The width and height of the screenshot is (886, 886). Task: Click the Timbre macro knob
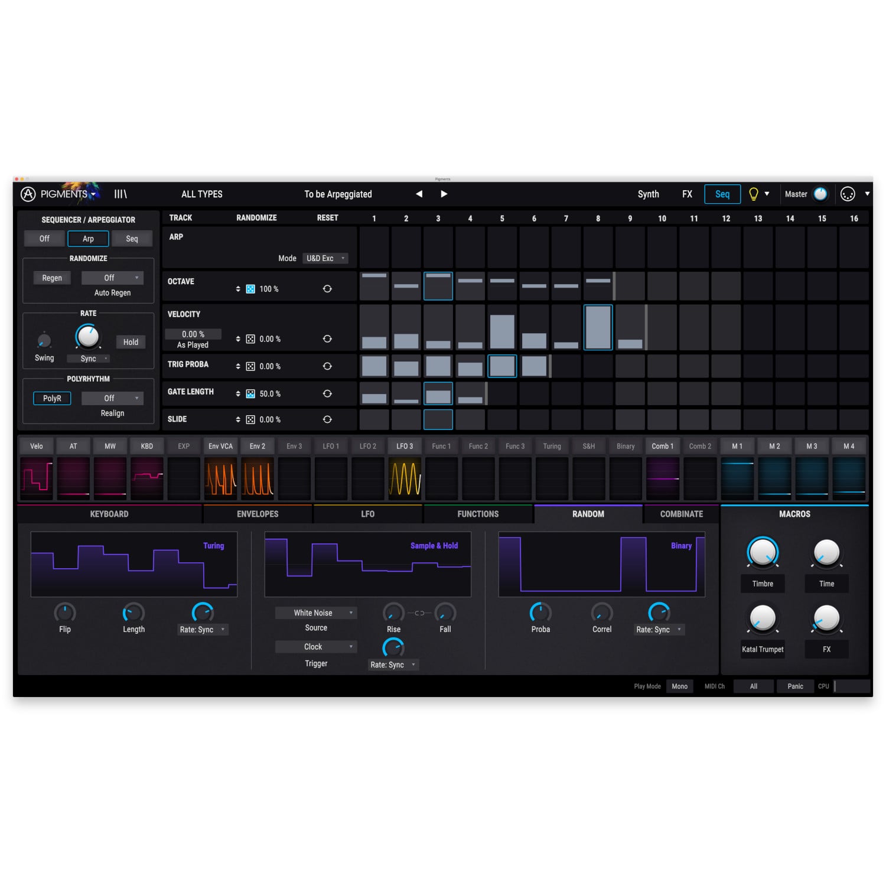point(763,552)
